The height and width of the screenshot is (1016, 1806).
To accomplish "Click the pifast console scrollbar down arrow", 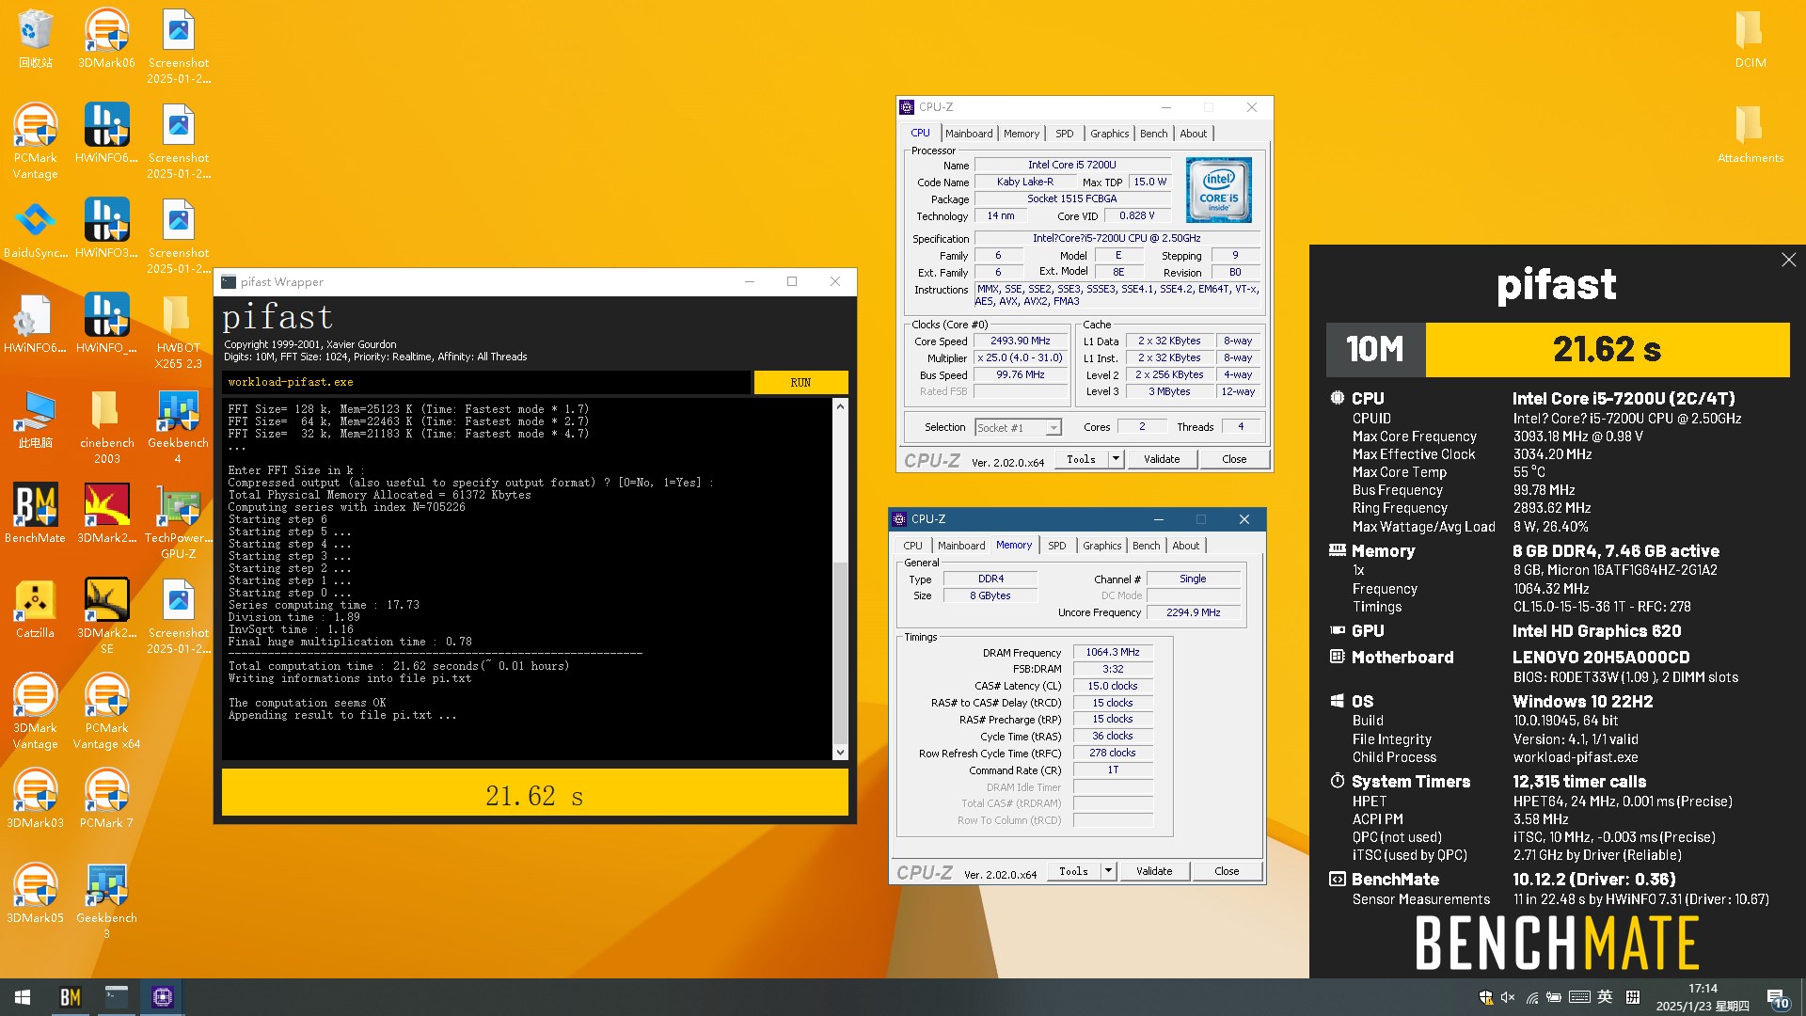I will (x=840, y=752).
